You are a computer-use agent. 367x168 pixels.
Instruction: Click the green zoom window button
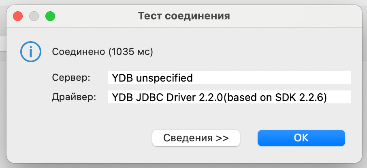click(x=50, y=17)
